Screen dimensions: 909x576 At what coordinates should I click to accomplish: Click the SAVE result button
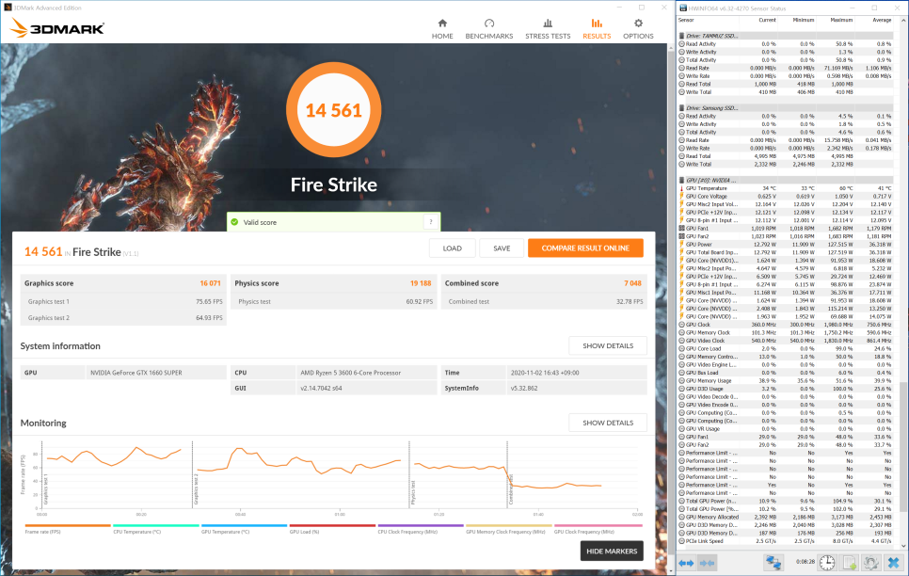(x=502, y=248)
